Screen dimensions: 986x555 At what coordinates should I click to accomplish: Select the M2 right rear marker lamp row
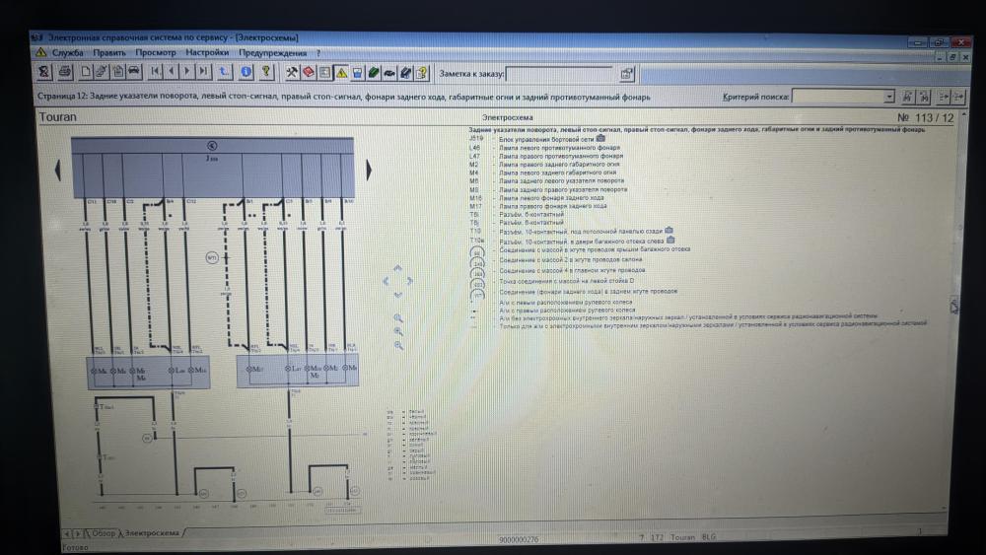pyautogui.click(x=544, y=164)
